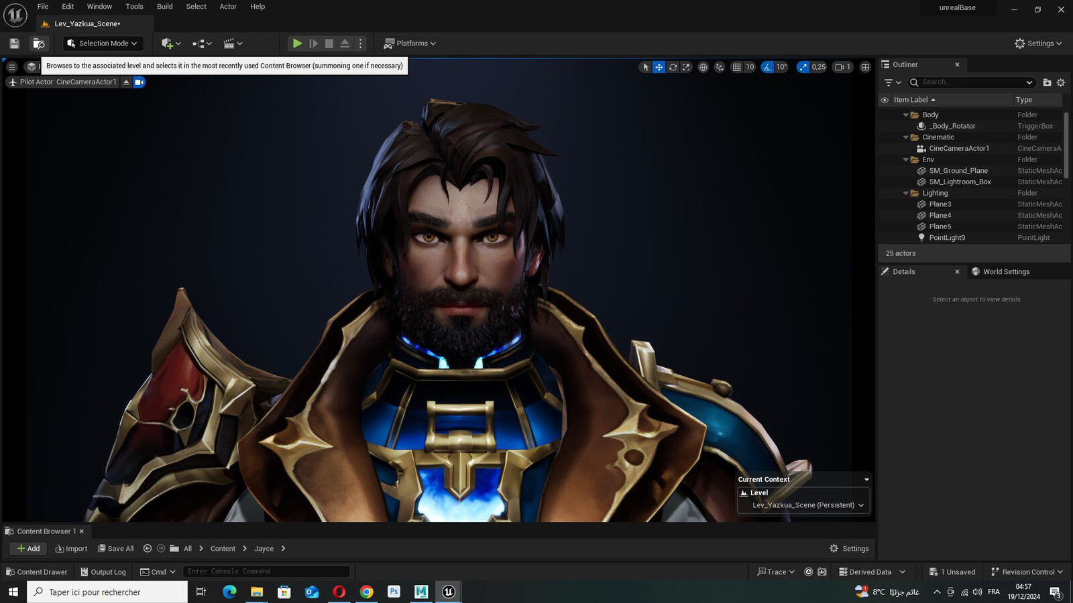The width and height of the screenshot is (1073, 603).
Task: Toggle grid snapping in the viewport
Action: point(737,67)
